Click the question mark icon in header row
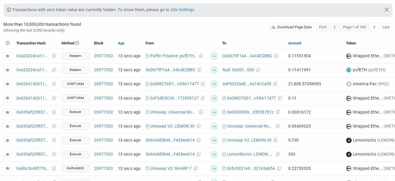Viewport: 395px width, 181px height. [x=7, y=43]
